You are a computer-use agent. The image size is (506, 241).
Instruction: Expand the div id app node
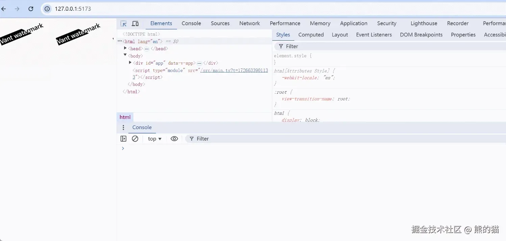[130, 63]
